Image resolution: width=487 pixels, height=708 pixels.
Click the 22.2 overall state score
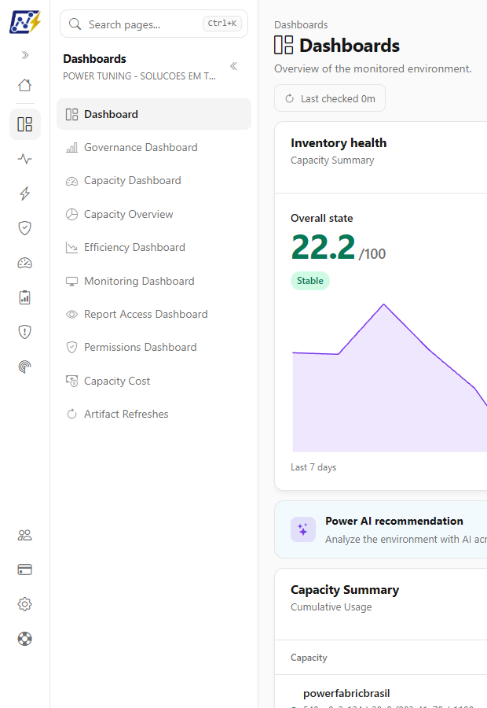point(323,247)
